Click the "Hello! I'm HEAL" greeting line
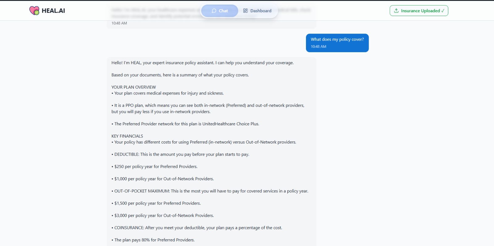494x246 pixels. point(203,63)
